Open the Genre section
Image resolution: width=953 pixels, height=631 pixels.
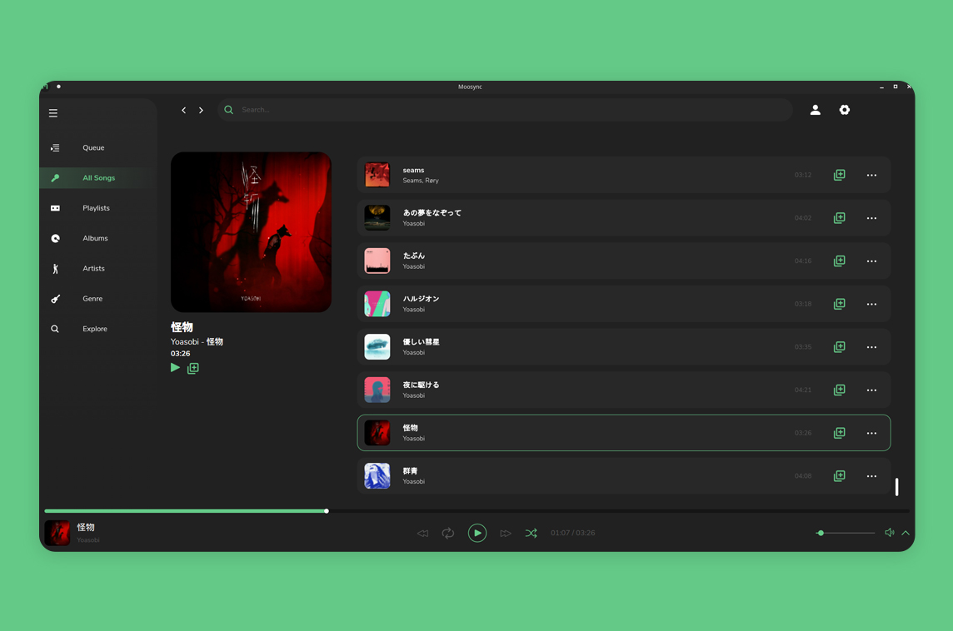[92, 299]
